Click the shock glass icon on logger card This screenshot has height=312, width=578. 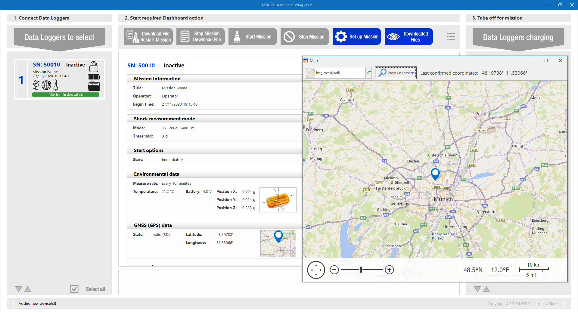click(x=36, y=85)
